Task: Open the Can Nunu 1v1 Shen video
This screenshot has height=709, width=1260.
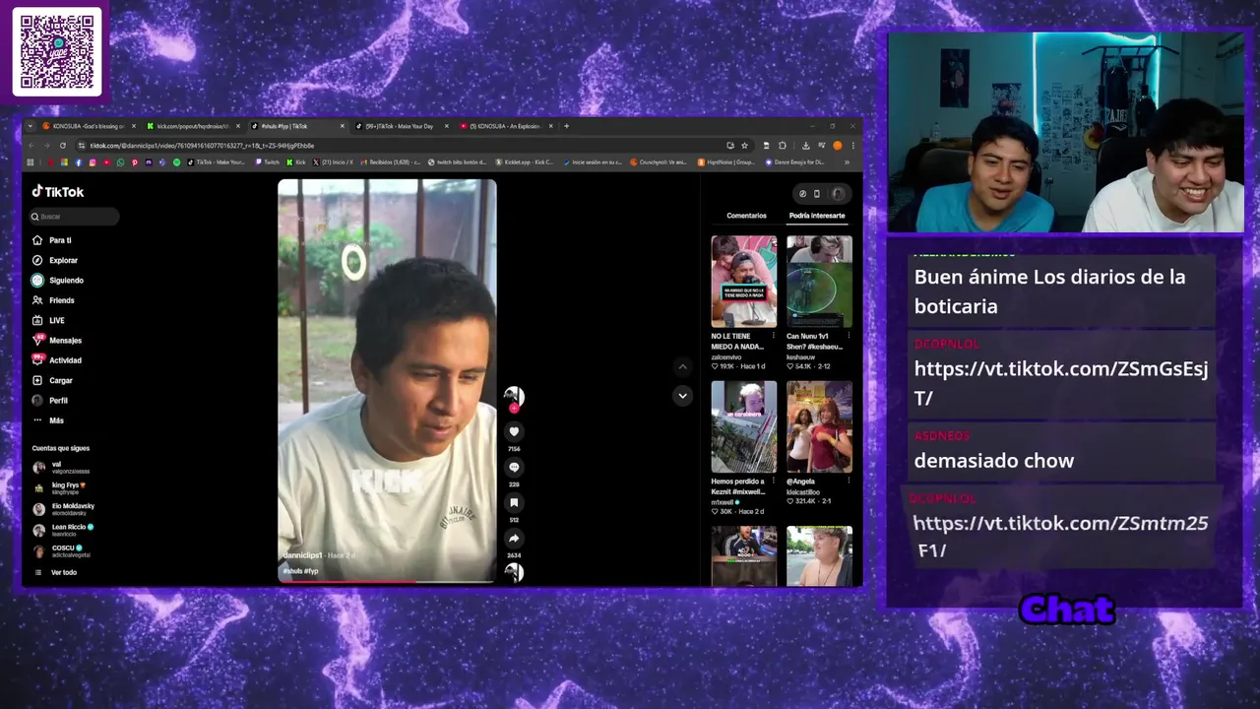Action: 819,282
